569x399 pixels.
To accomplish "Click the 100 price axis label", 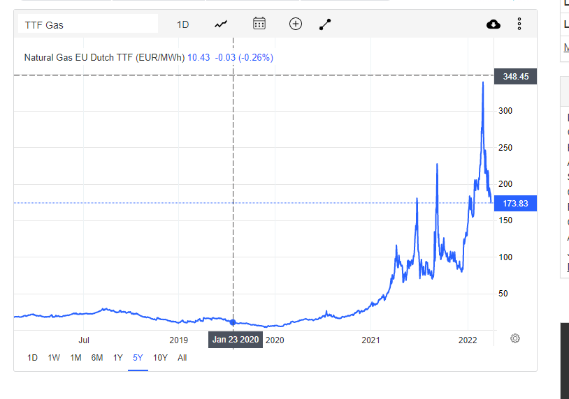I will 505,257.
